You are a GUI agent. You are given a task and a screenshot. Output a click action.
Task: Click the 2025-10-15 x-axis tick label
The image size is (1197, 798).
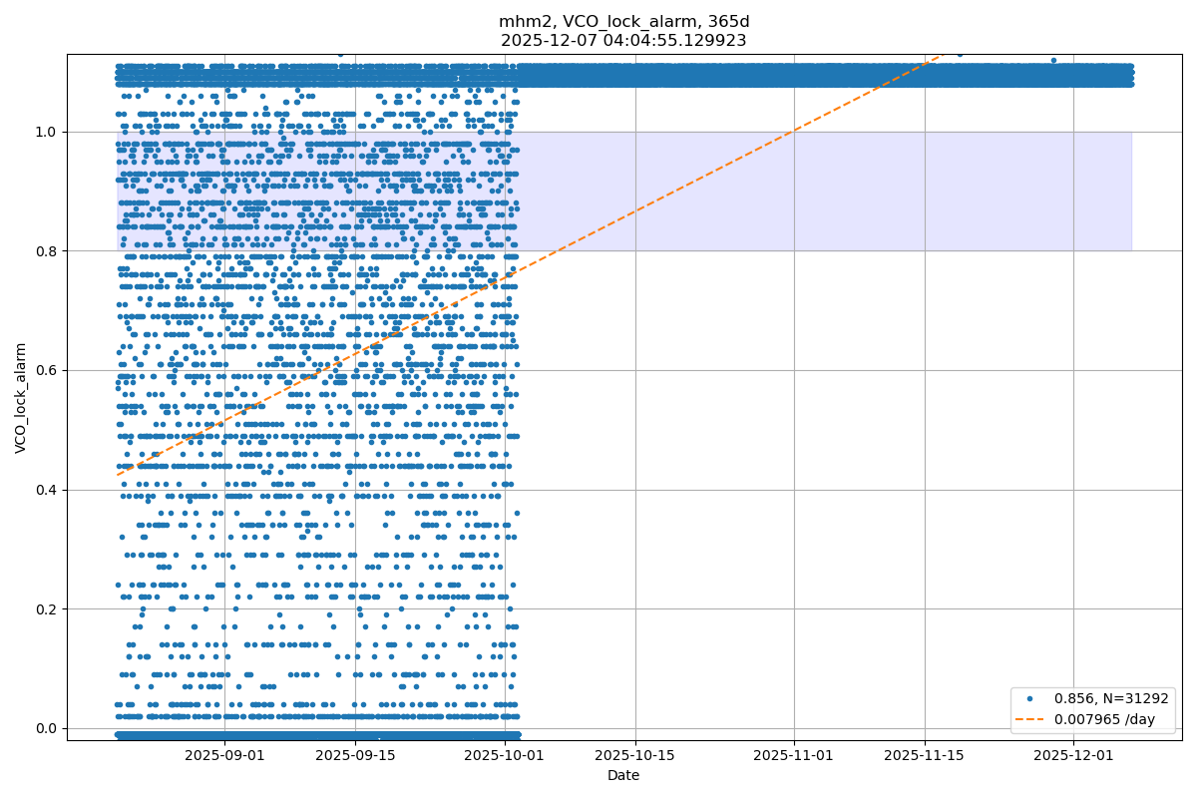[x=635, y=755]
